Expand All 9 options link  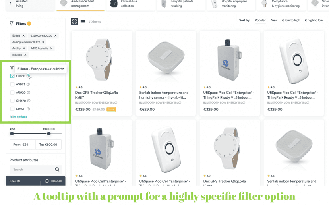tap(18, 117)
